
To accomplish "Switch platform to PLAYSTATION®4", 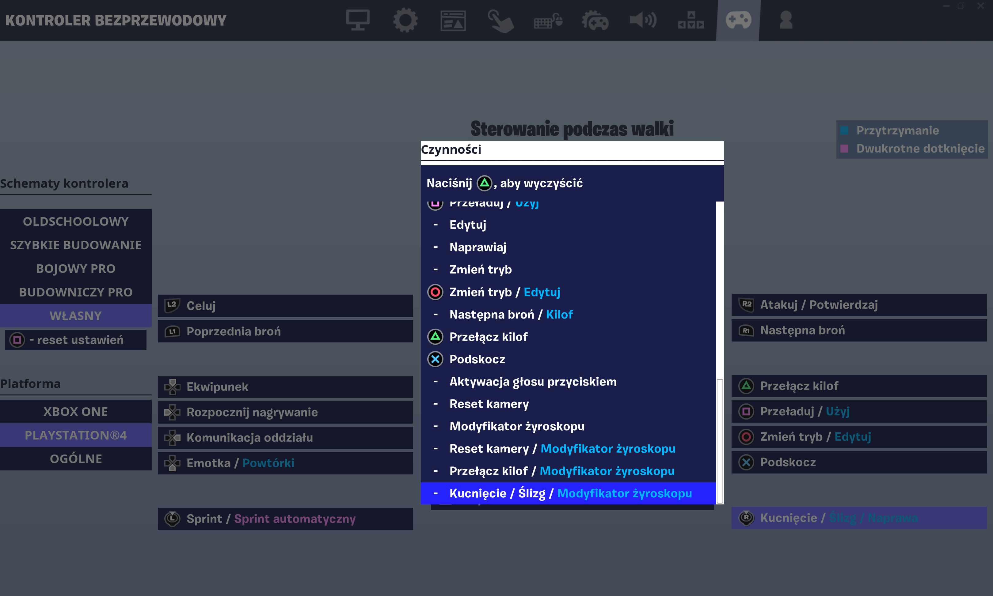I will [x=76, y=435].
